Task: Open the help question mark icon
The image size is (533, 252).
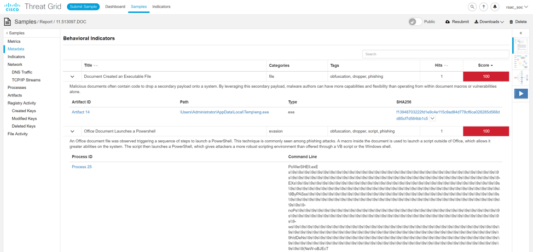Action: tap(483, 7)
